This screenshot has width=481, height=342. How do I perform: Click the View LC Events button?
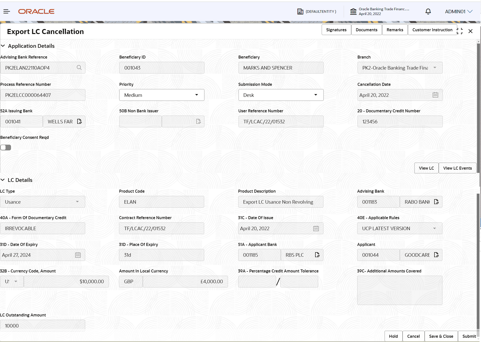457,168
